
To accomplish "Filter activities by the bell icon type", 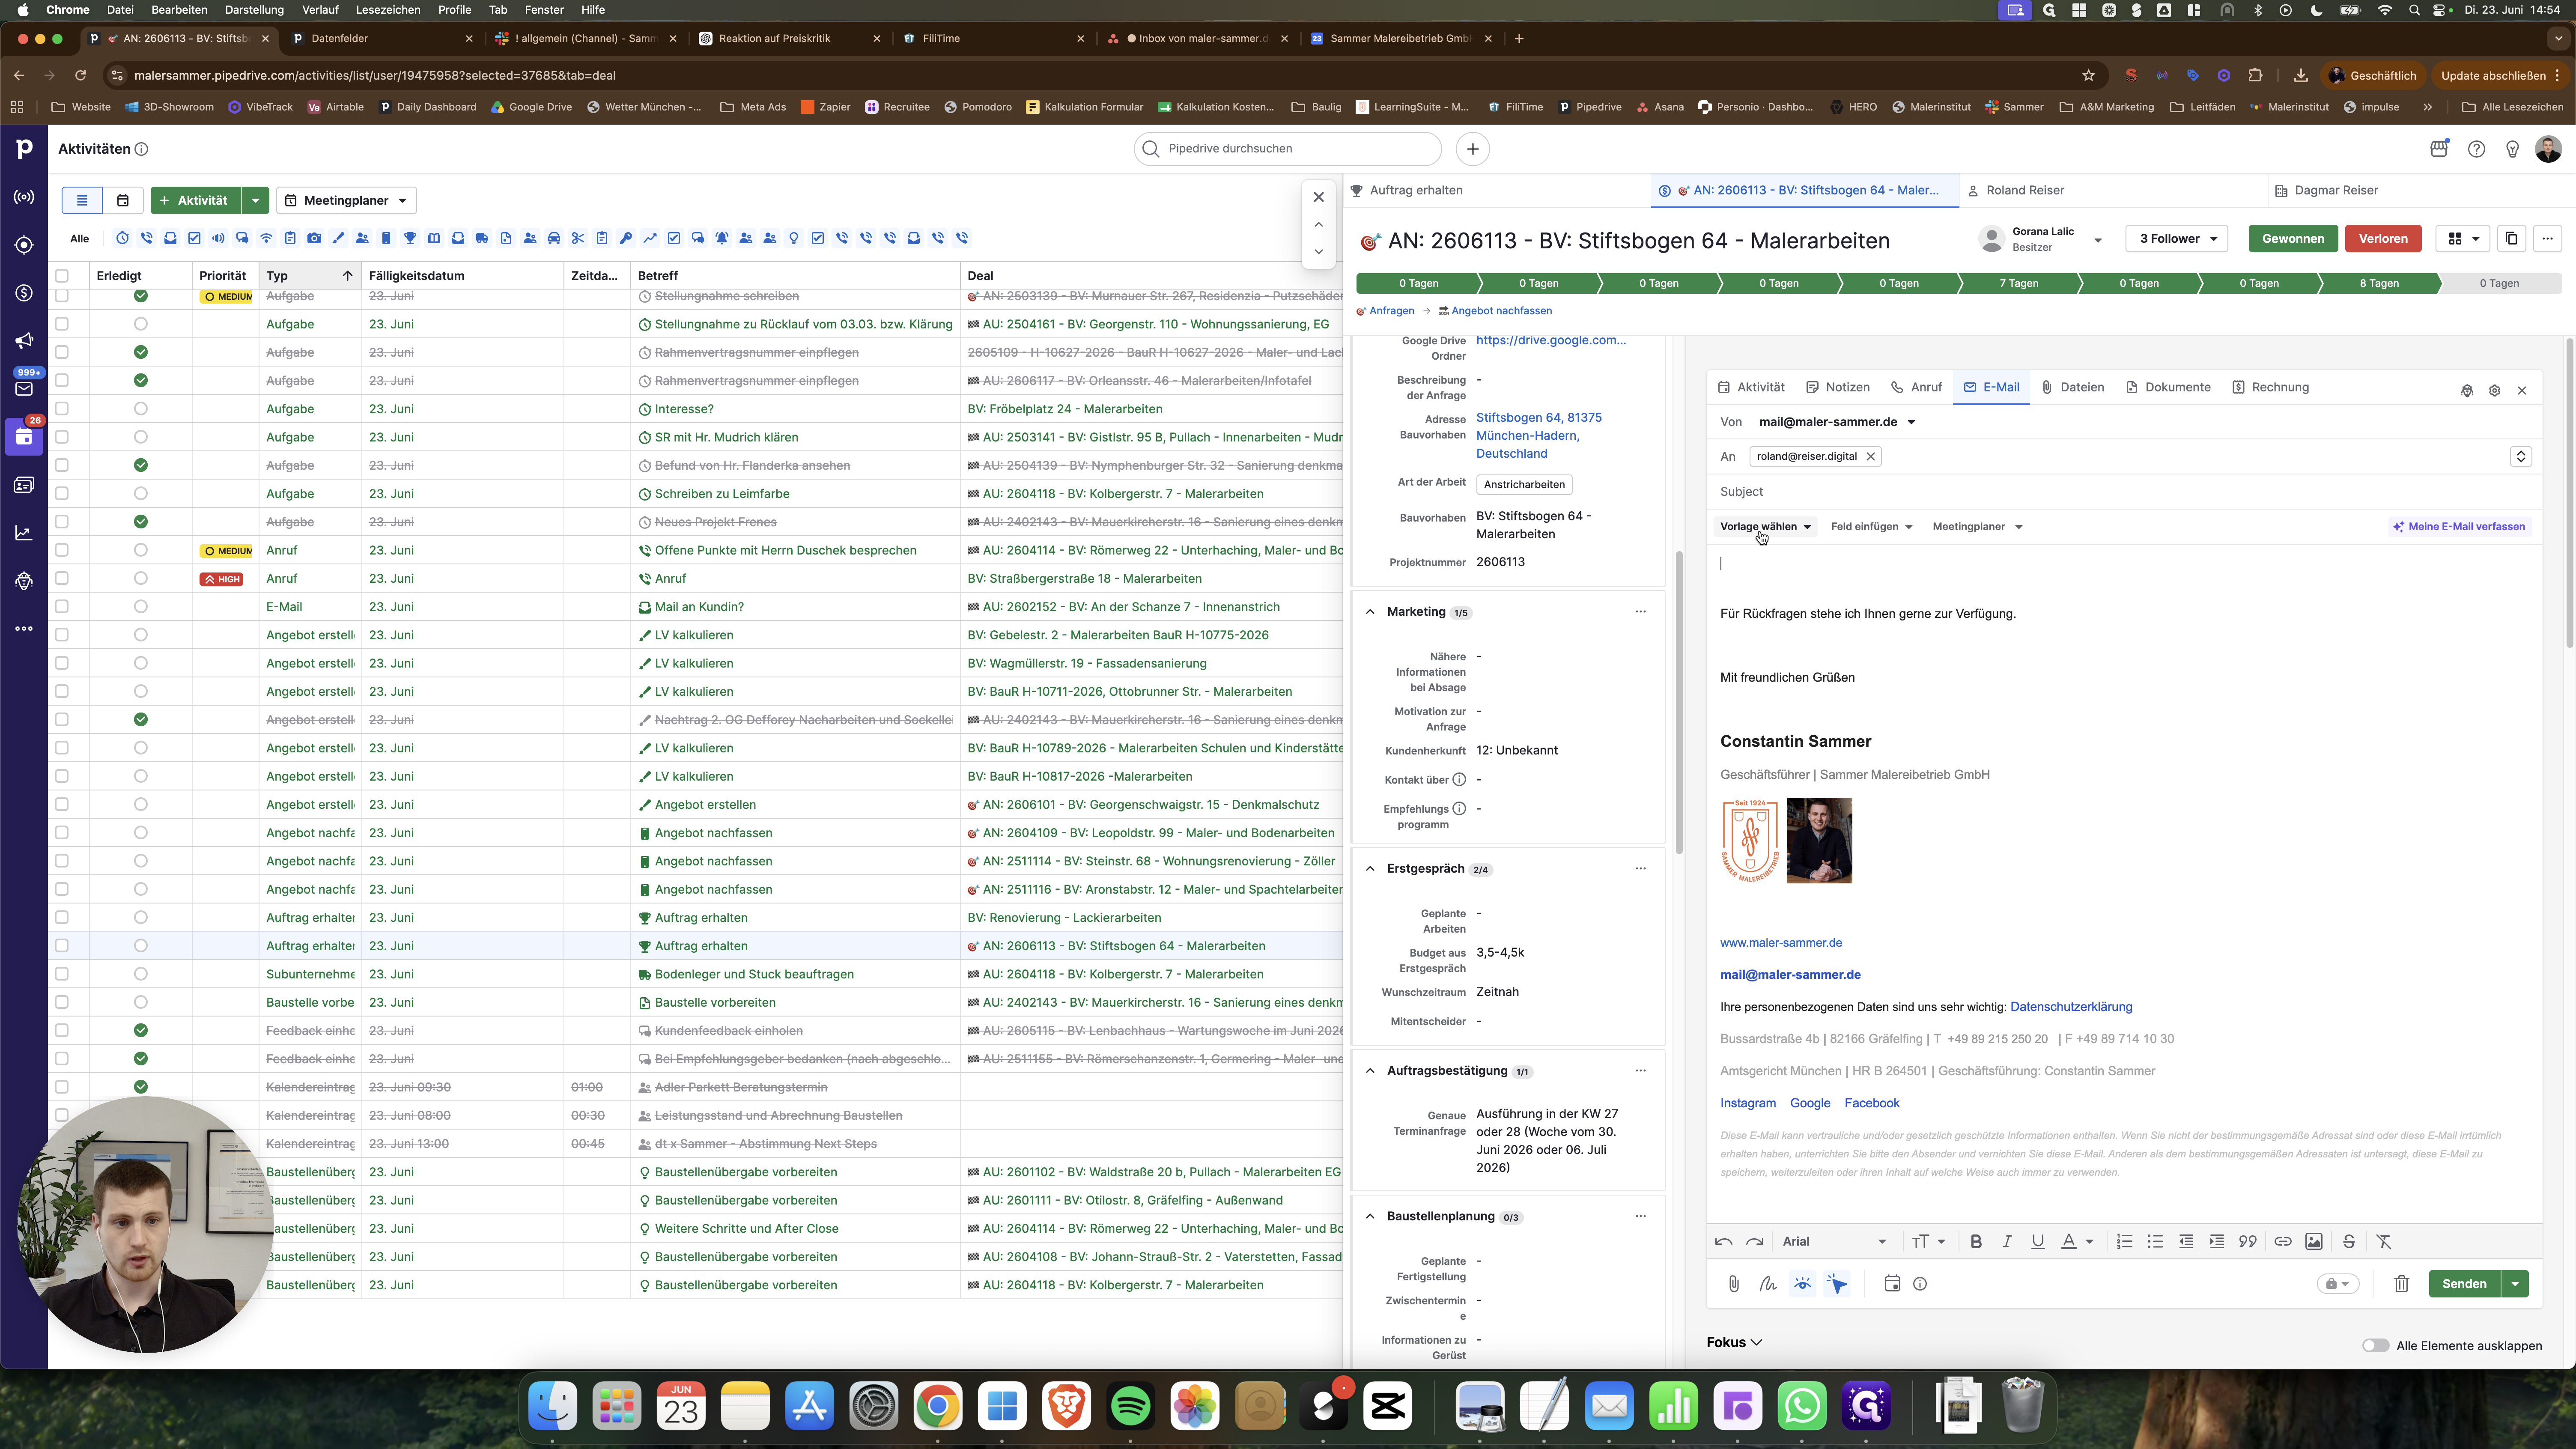I will tap(722, 239).
